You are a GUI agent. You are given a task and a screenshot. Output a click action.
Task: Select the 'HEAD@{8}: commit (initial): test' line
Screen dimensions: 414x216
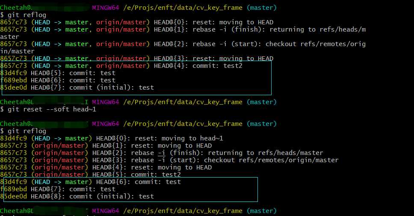point(77,196)
